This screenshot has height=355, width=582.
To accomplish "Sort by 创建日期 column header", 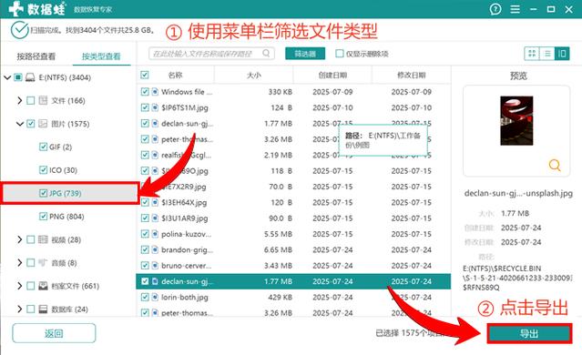I will click(332, 76).
